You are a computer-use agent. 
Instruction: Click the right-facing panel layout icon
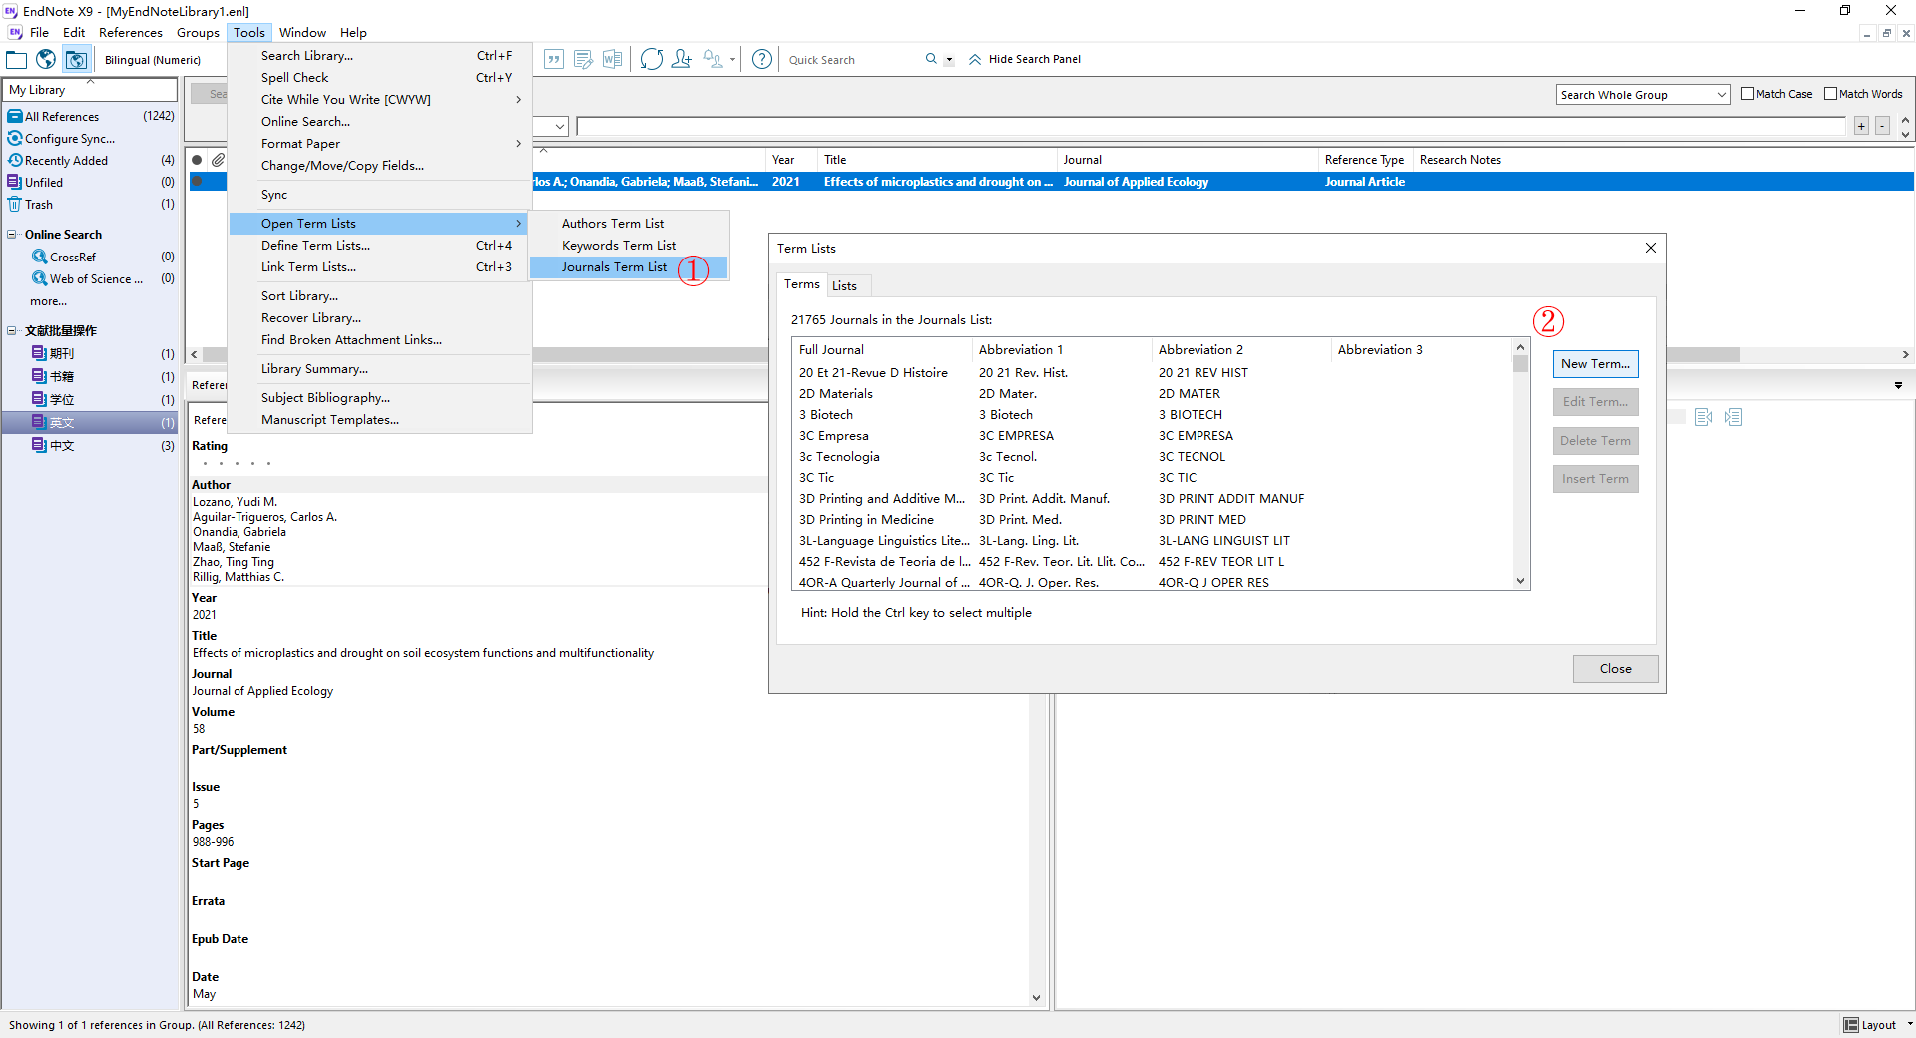1733,417
